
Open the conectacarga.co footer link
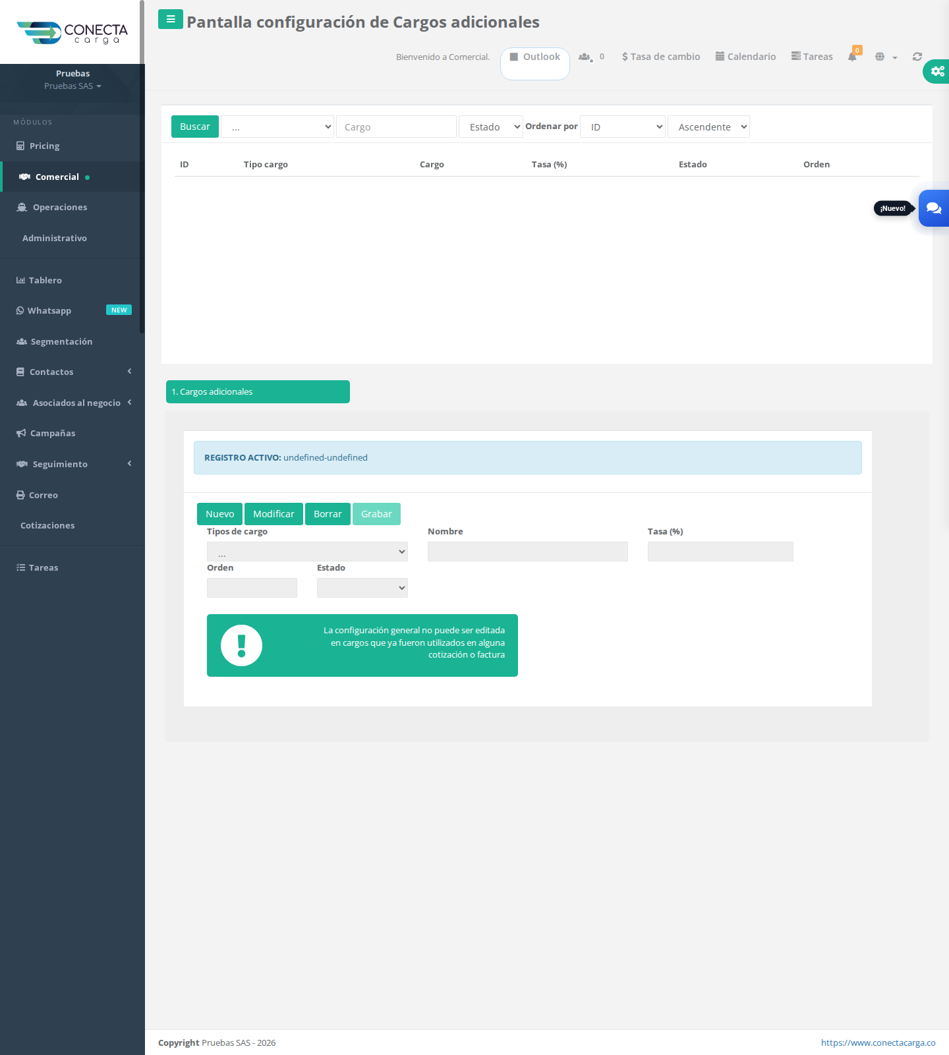pos(878,1042)
